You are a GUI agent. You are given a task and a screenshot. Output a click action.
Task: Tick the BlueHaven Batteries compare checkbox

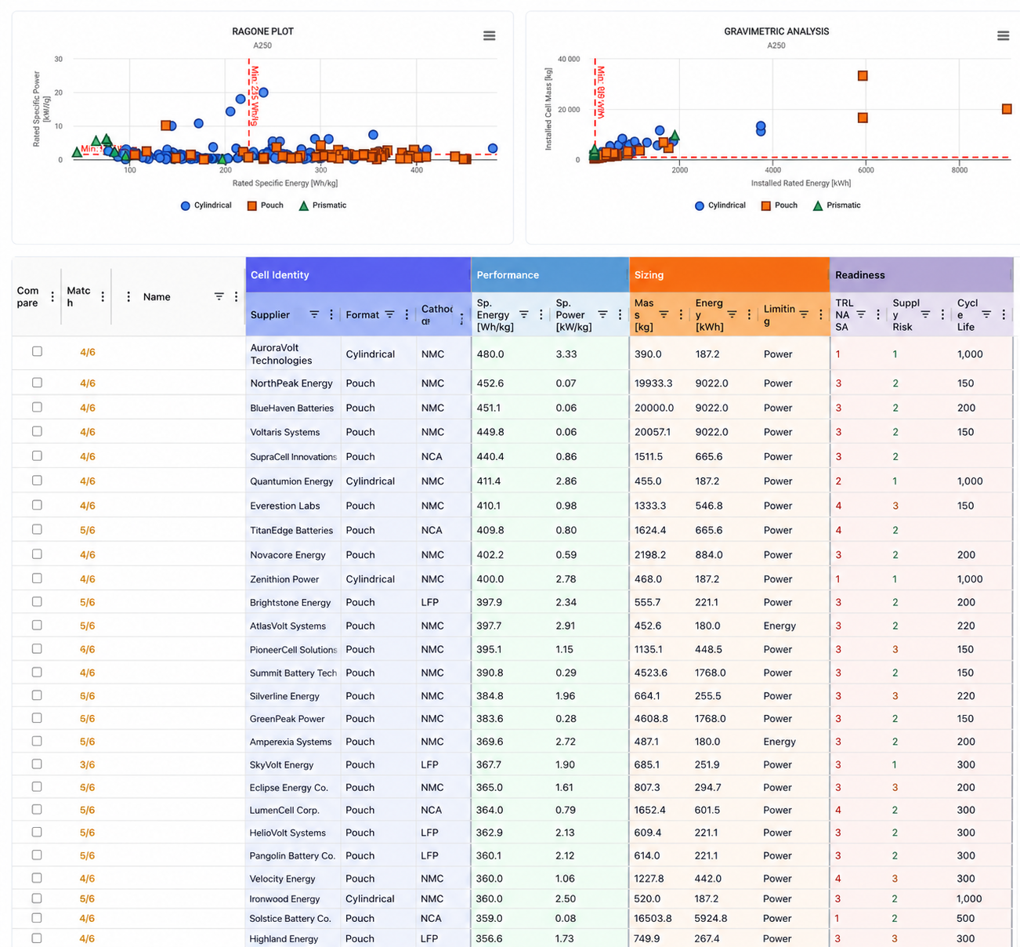pos(37,407)
